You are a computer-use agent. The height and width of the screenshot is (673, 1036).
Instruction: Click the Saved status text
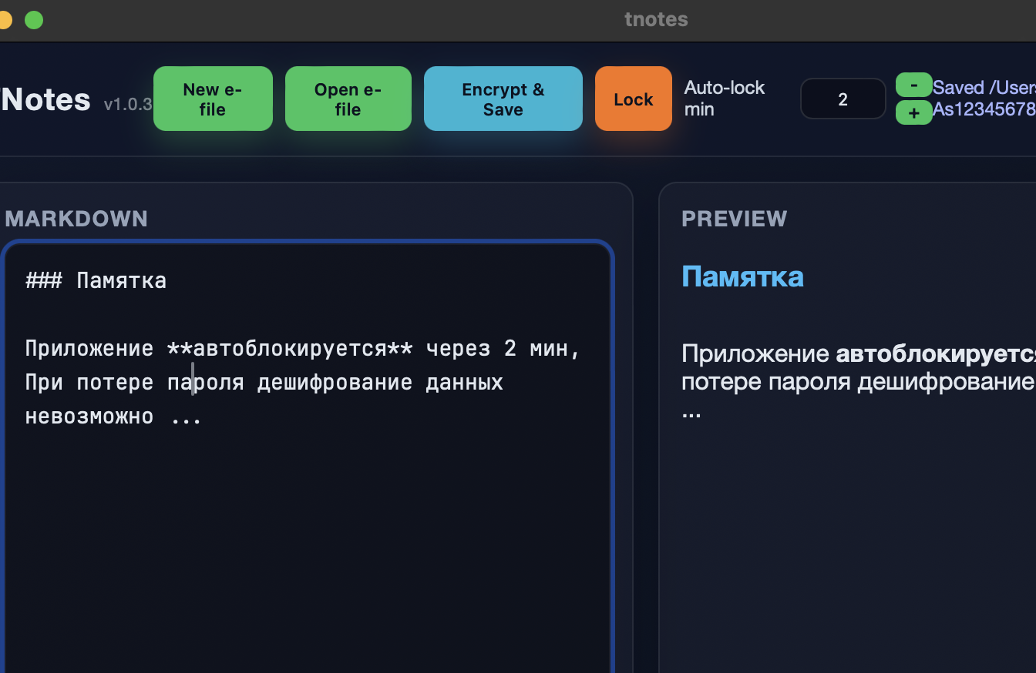(984, 98)
